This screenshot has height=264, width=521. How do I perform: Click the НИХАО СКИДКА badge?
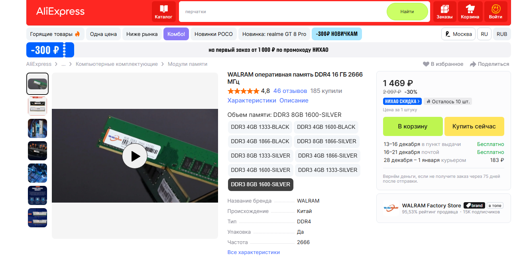click(402, 101)
